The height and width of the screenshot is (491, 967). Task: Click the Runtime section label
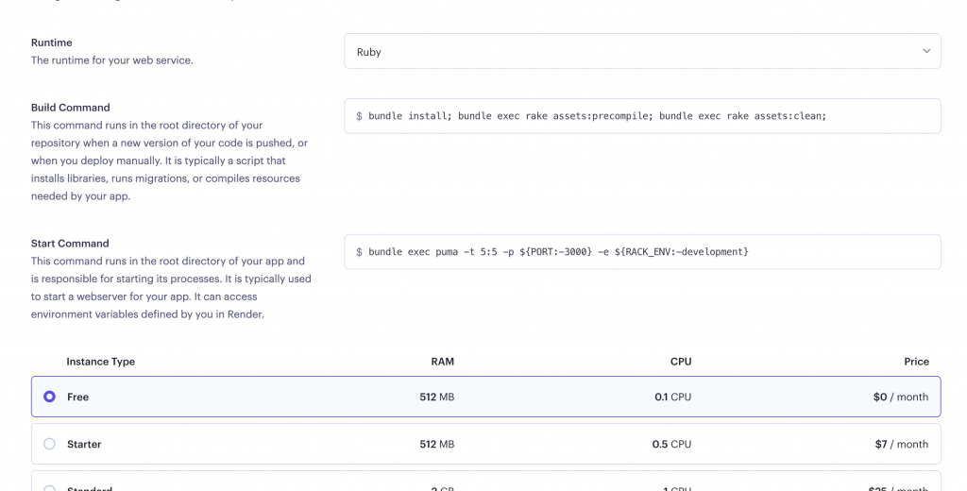pyautogui.click(x=52, y=42)
